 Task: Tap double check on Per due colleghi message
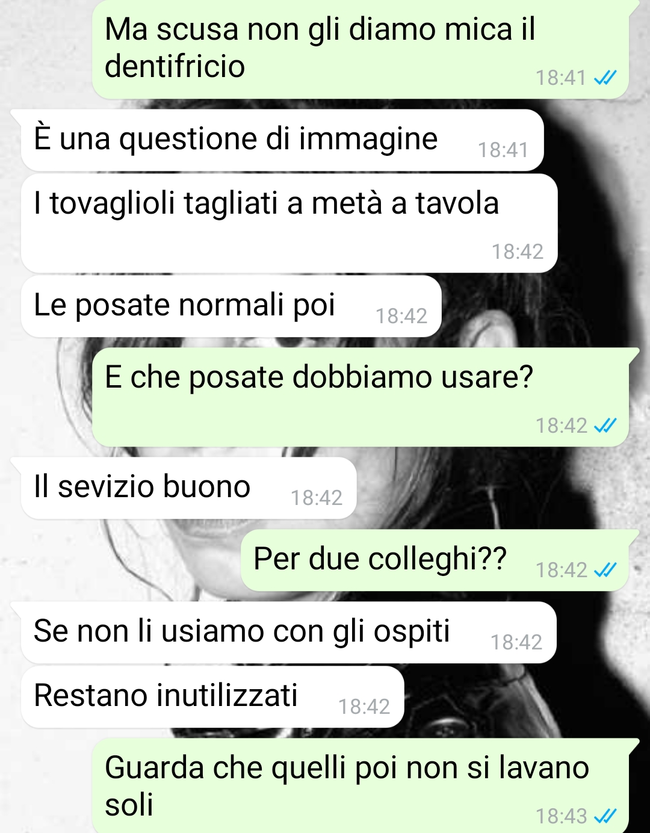point(605,569)
